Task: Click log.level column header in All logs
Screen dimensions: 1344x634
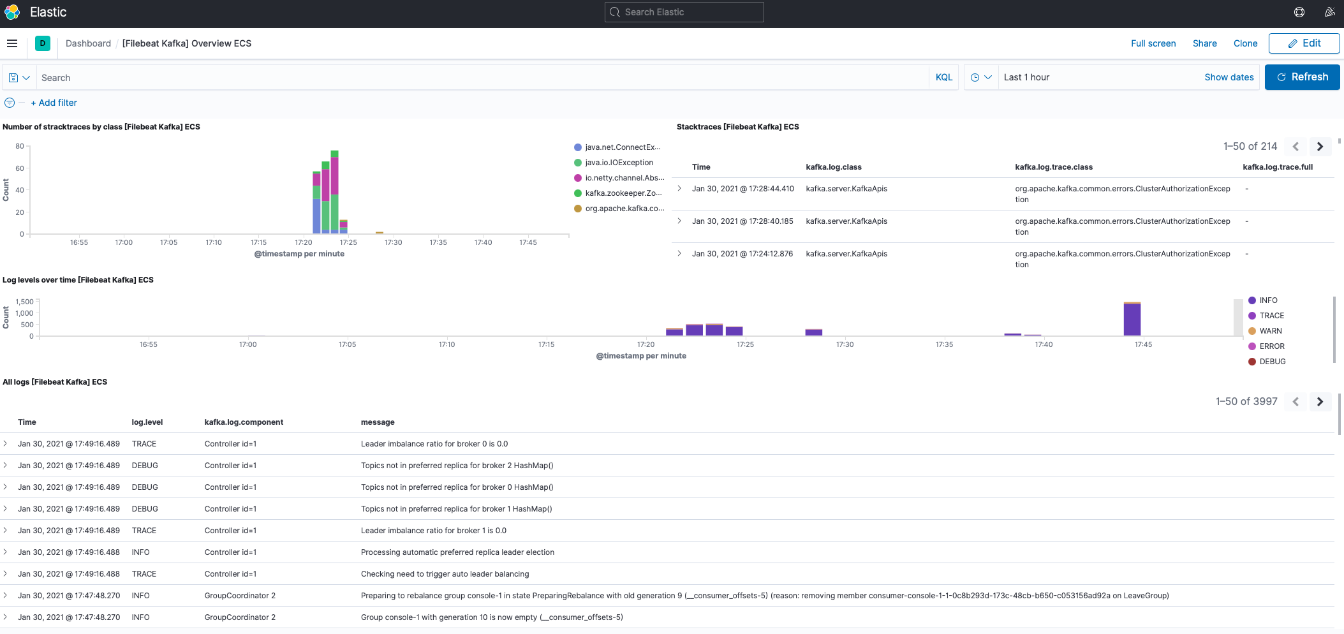Action: click(147, 422)
